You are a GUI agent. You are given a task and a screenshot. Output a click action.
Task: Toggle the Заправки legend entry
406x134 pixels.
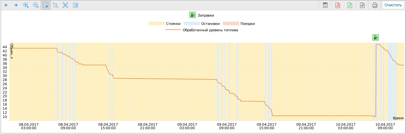coord(202,15)
